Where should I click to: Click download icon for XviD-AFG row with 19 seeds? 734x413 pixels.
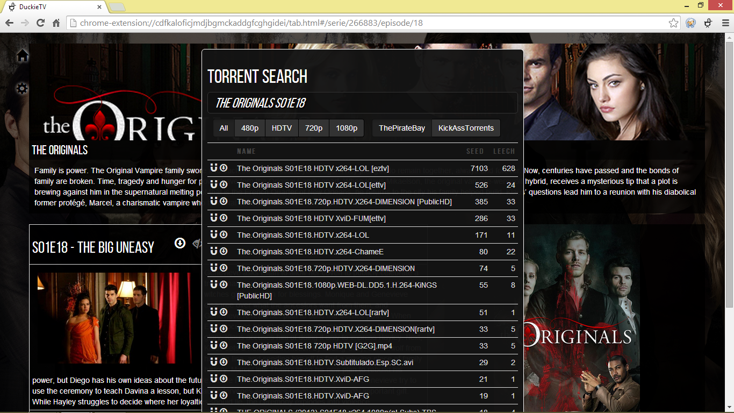(x=224, y=395)
